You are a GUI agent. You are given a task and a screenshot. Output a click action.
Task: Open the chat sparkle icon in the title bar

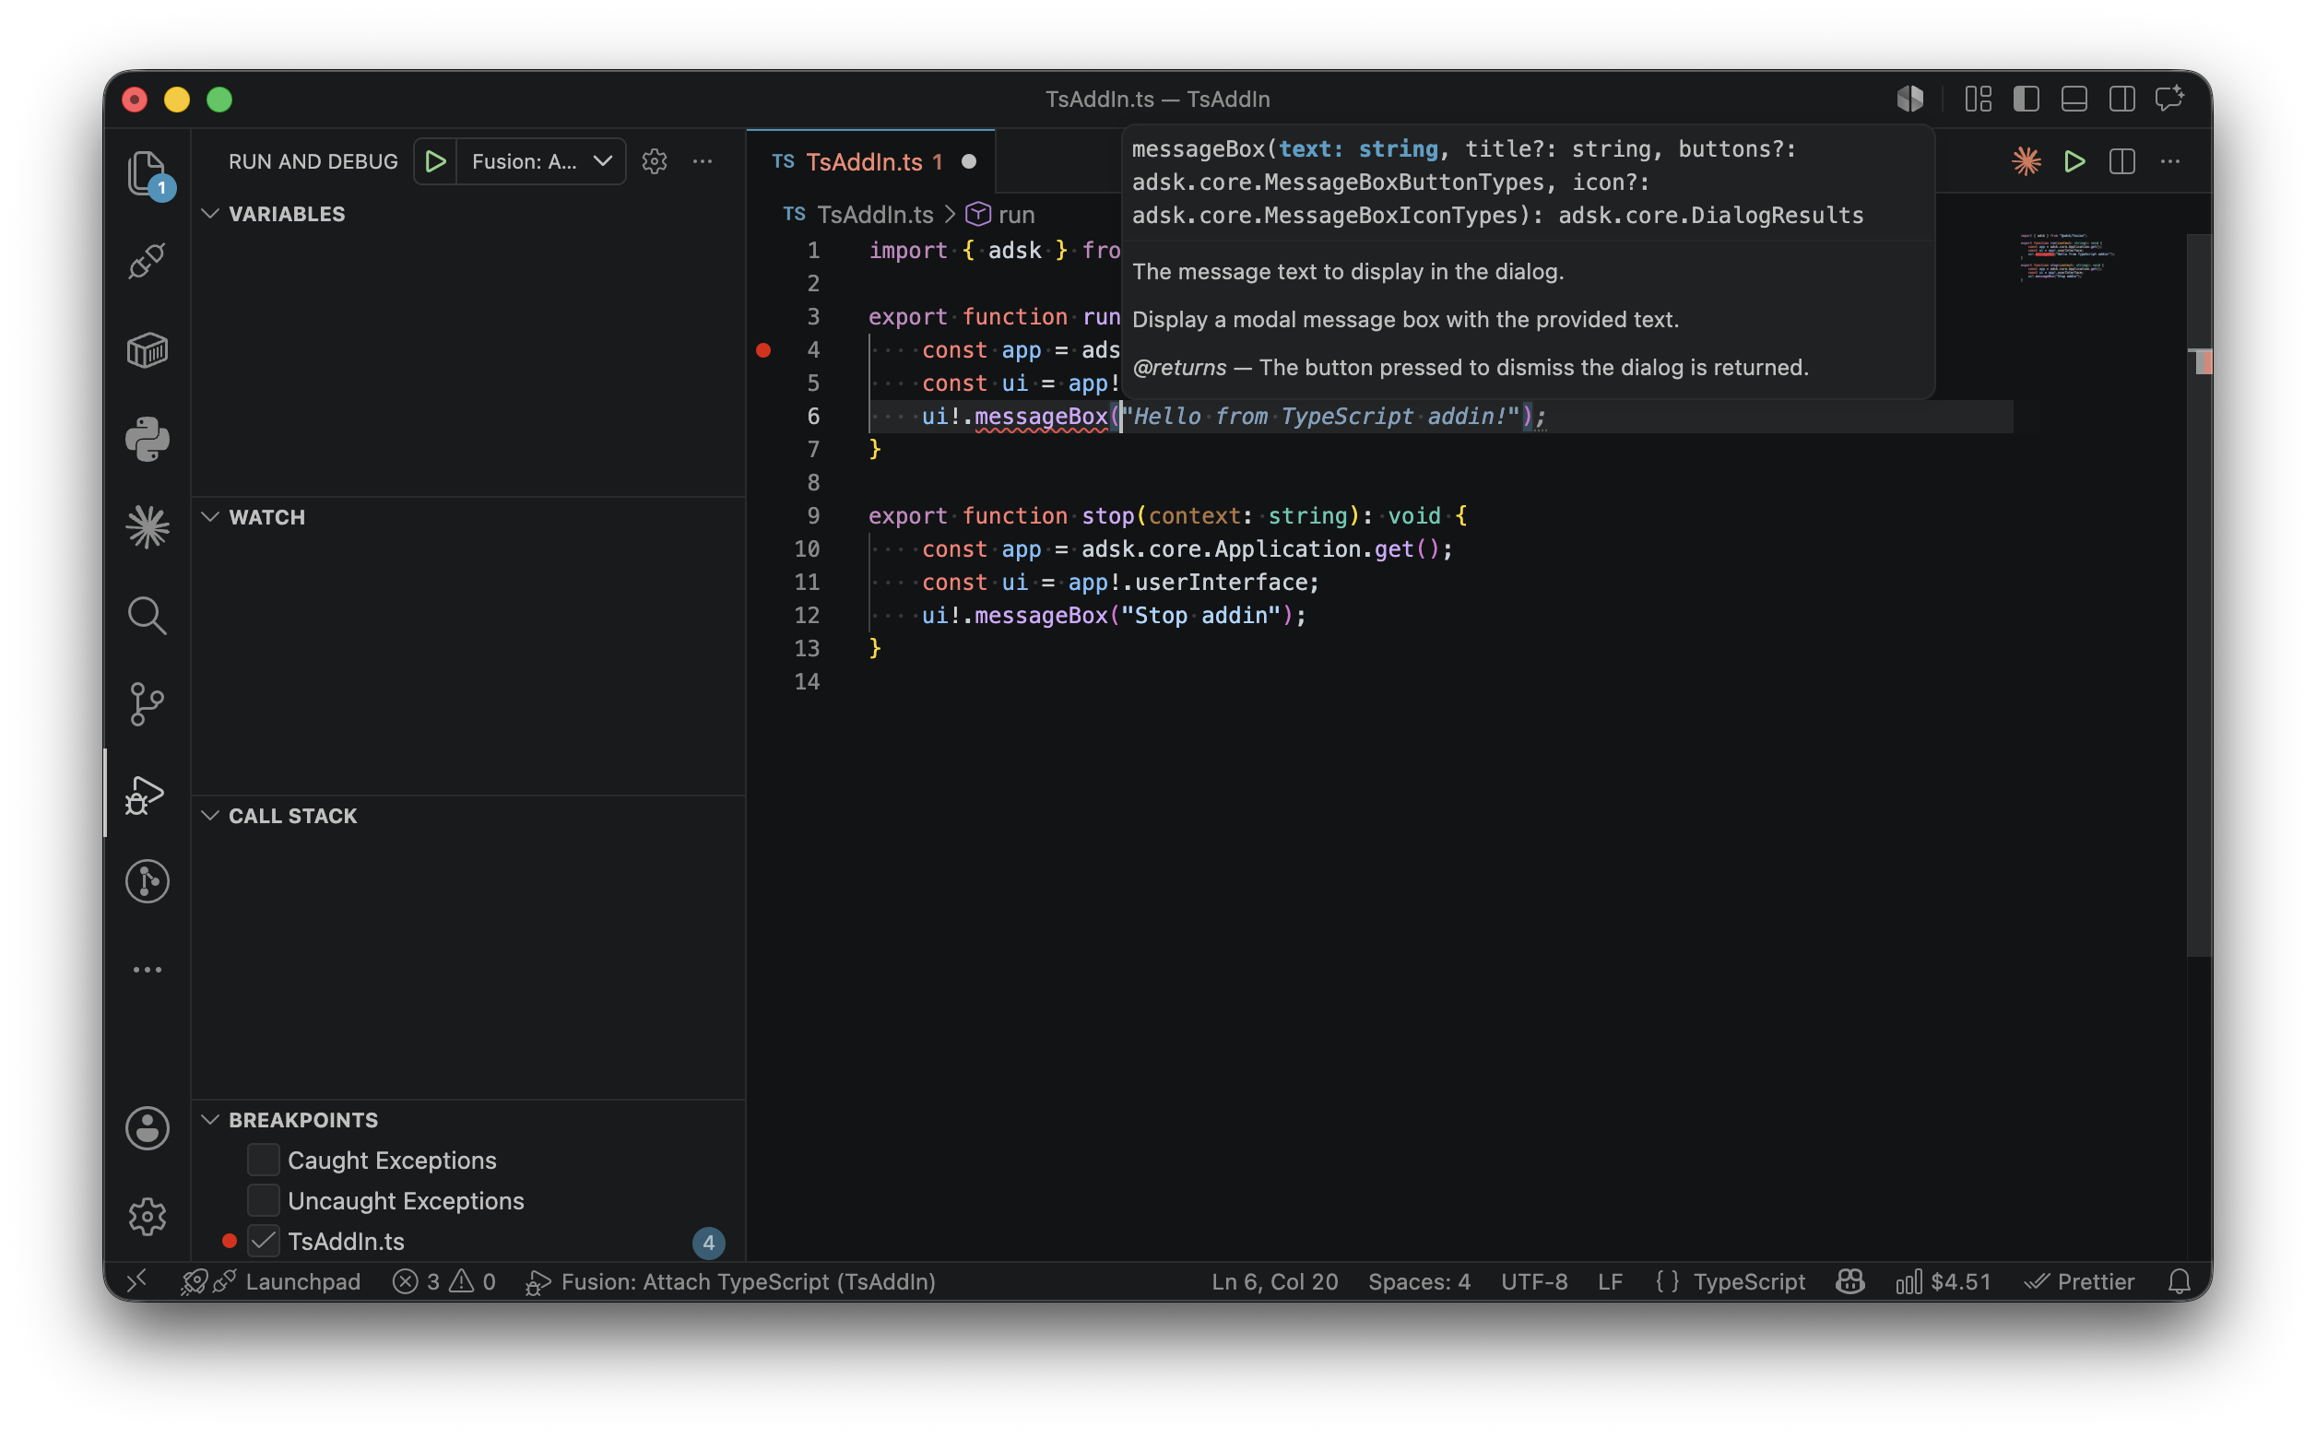point(2169,99)
